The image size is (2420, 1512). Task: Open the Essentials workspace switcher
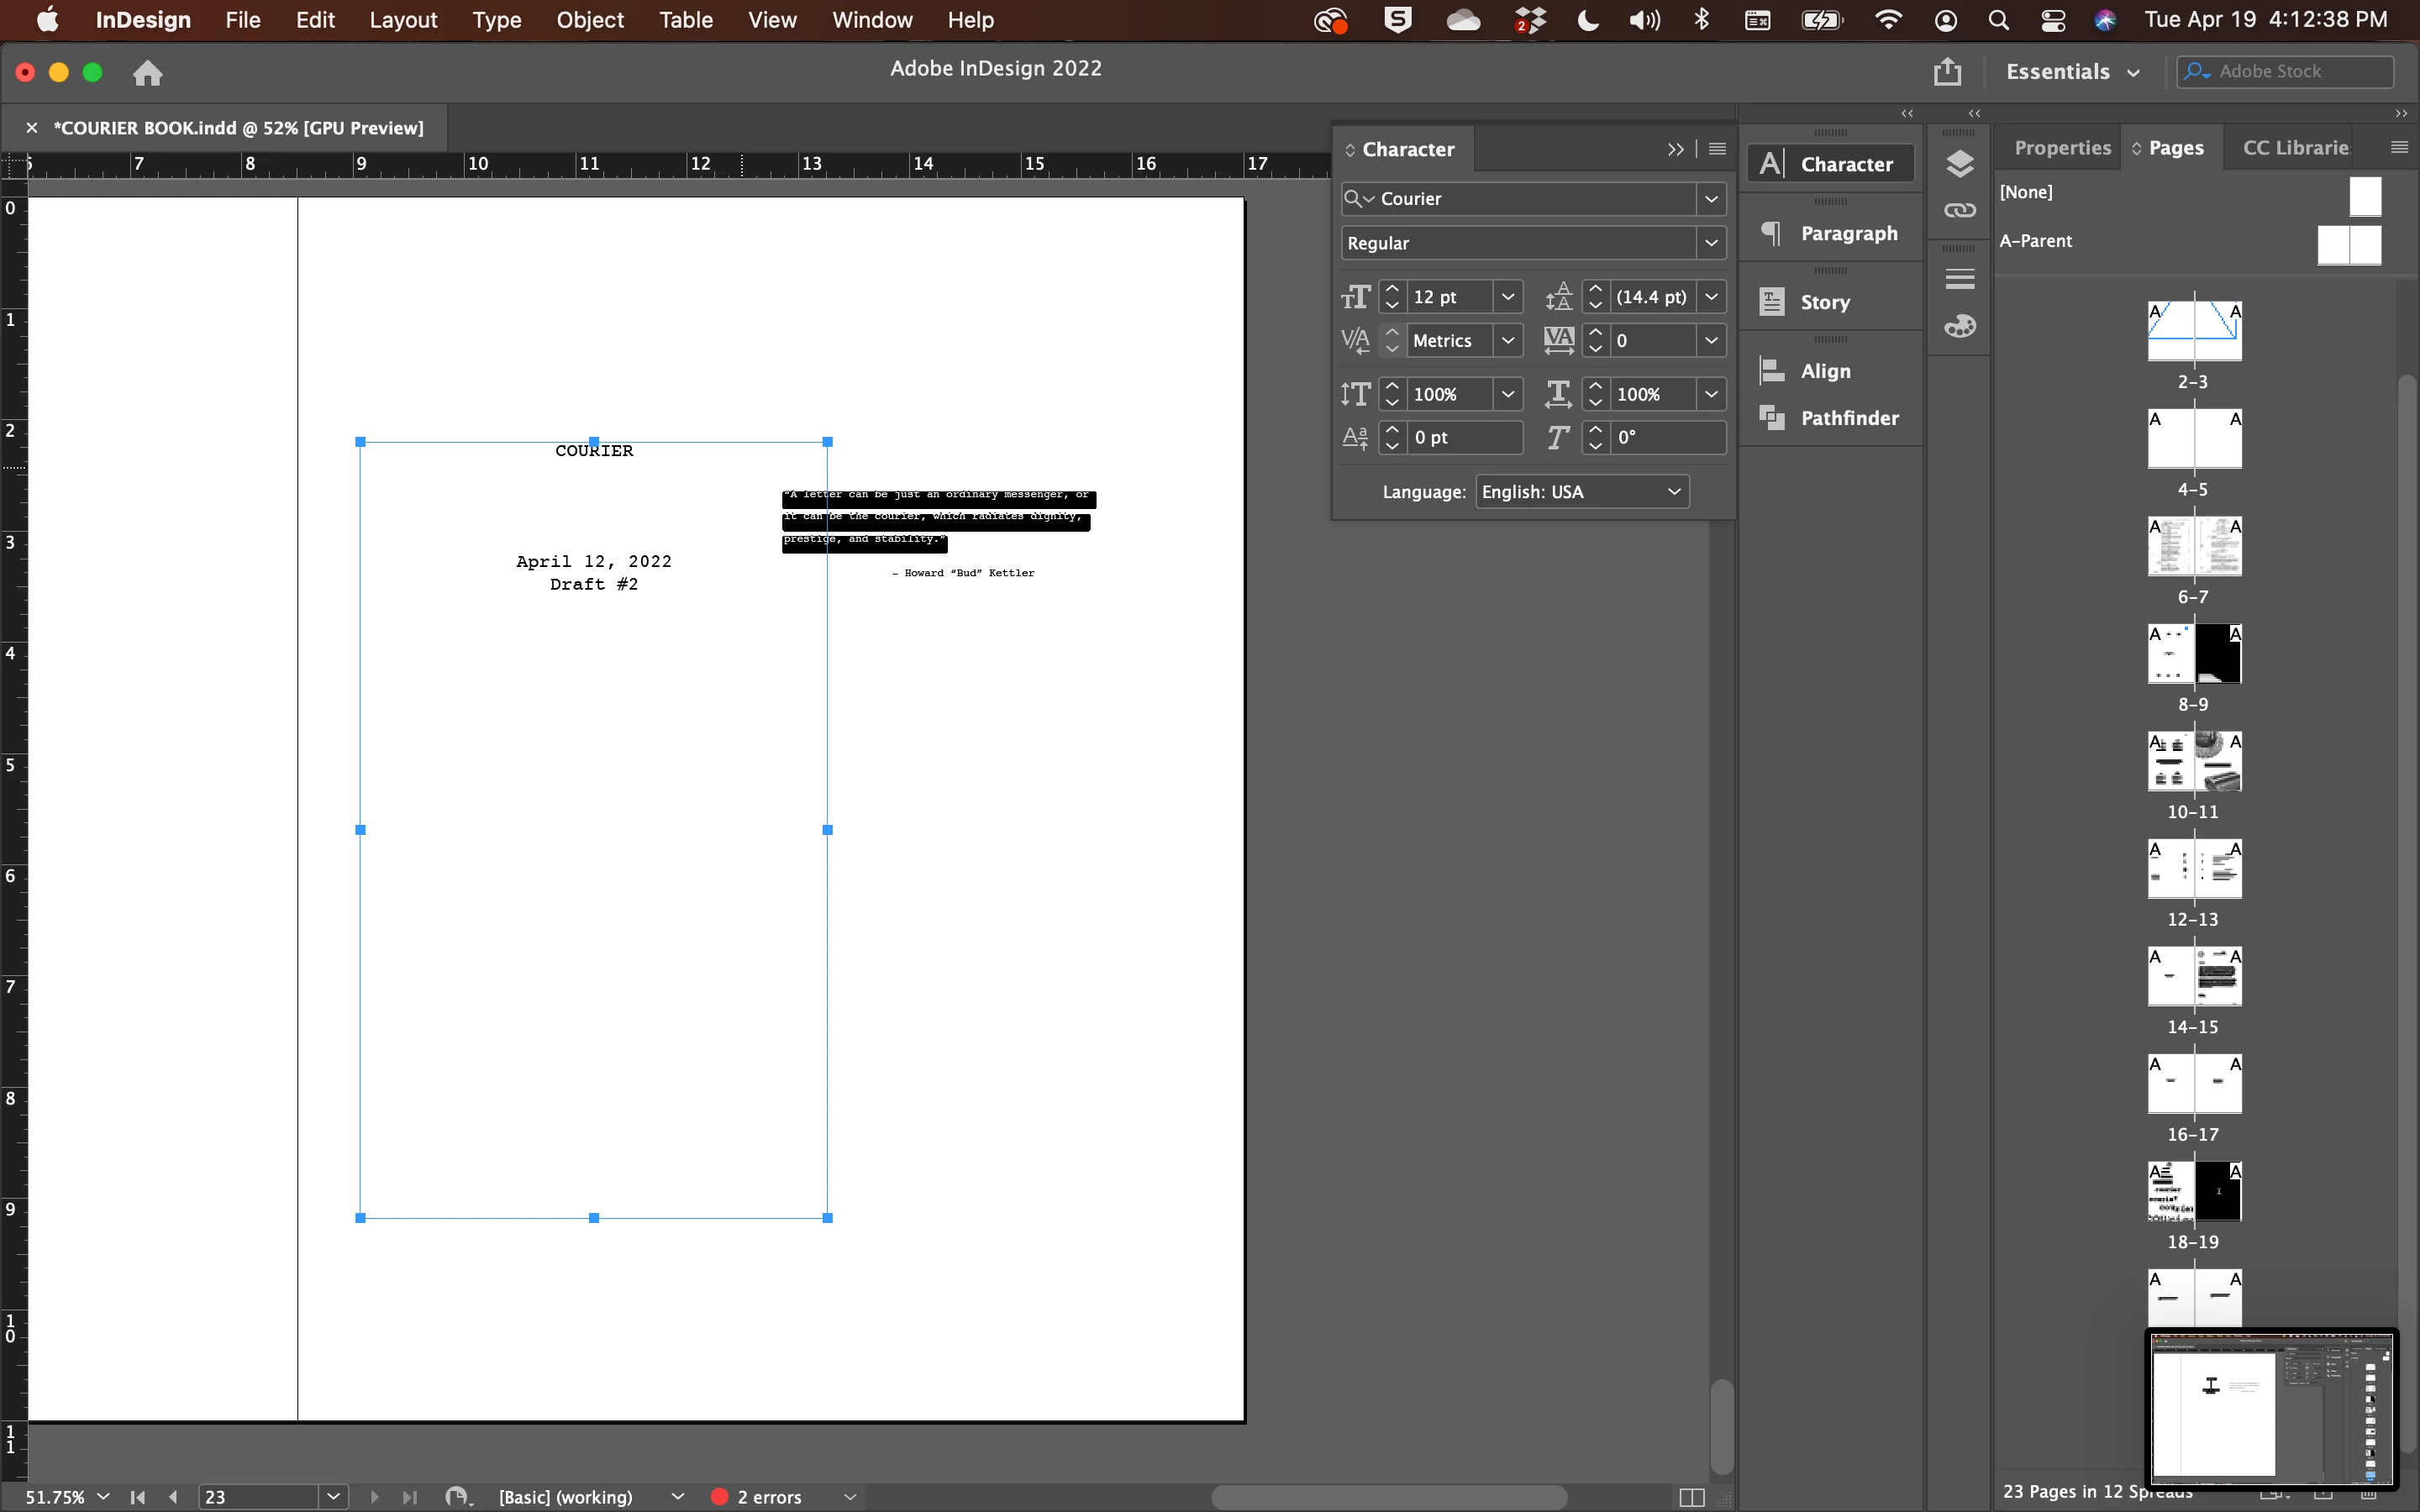(2072, 72)
